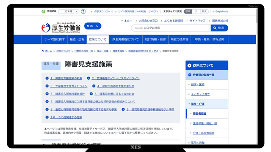
Task: Go to 10 その他関連する施策
Action: tap(66, 117)
